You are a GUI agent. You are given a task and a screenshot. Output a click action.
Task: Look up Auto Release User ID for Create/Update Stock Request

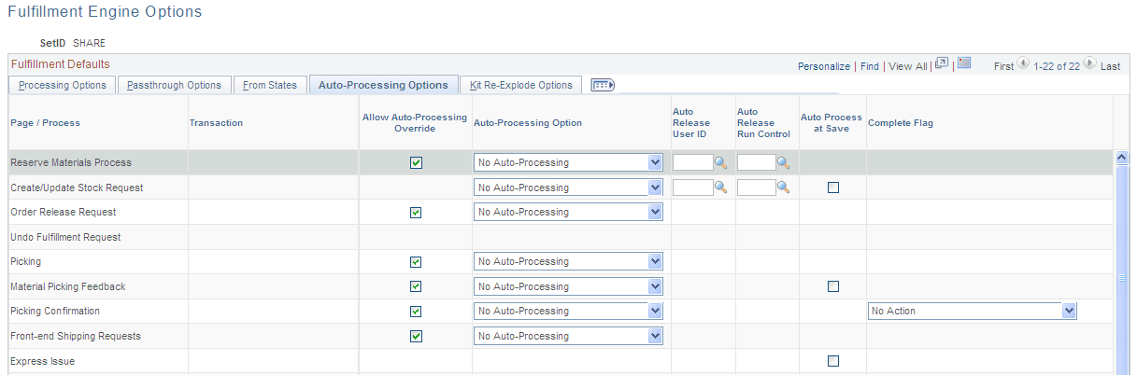[x=720, y=187]
